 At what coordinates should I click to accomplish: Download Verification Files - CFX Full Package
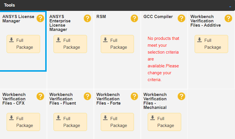coord(23,122)
